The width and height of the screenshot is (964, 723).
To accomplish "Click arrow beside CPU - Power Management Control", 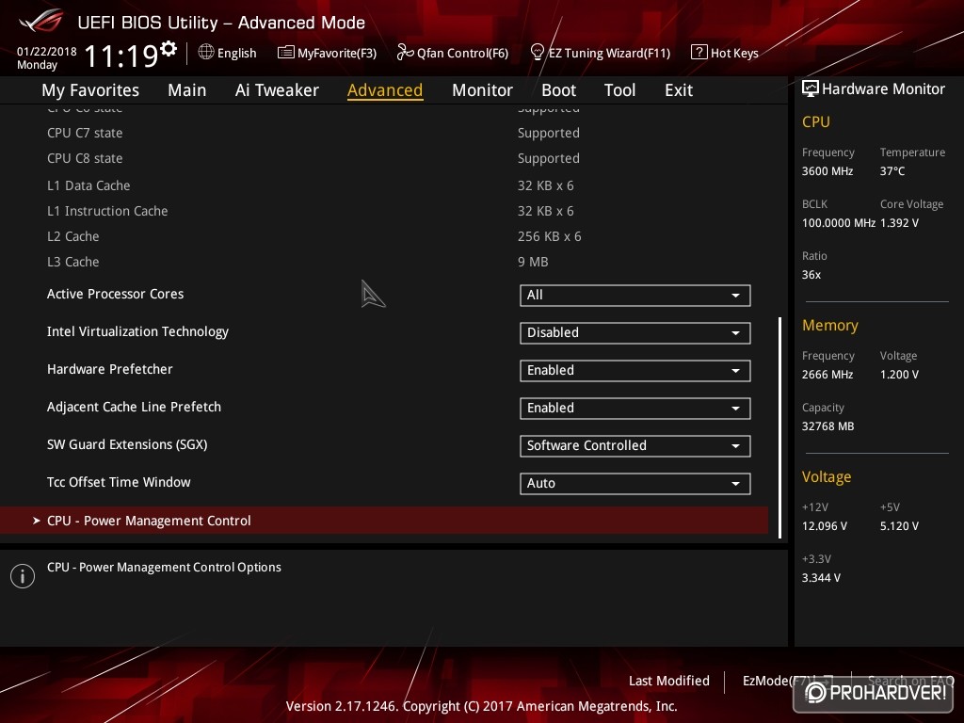I will [37, 521].
